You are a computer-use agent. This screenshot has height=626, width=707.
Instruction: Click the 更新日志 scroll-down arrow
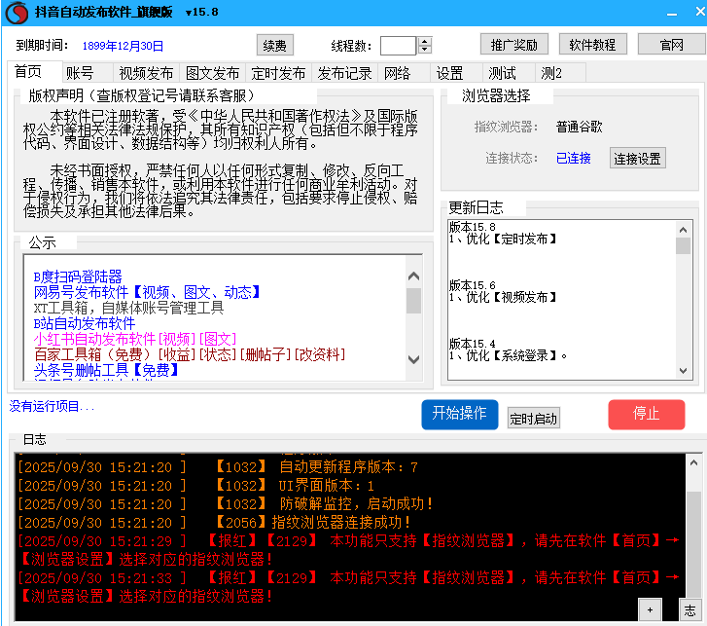pos(683,371)
